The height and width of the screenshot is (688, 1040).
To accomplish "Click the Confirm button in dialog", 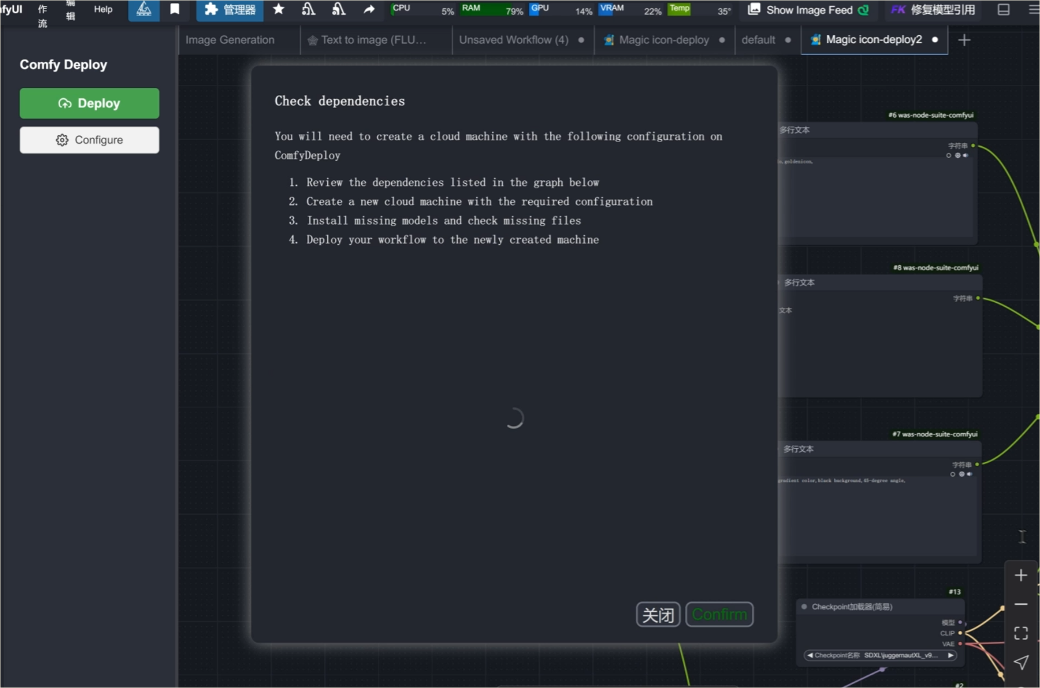I will click(x=719, y=614).
